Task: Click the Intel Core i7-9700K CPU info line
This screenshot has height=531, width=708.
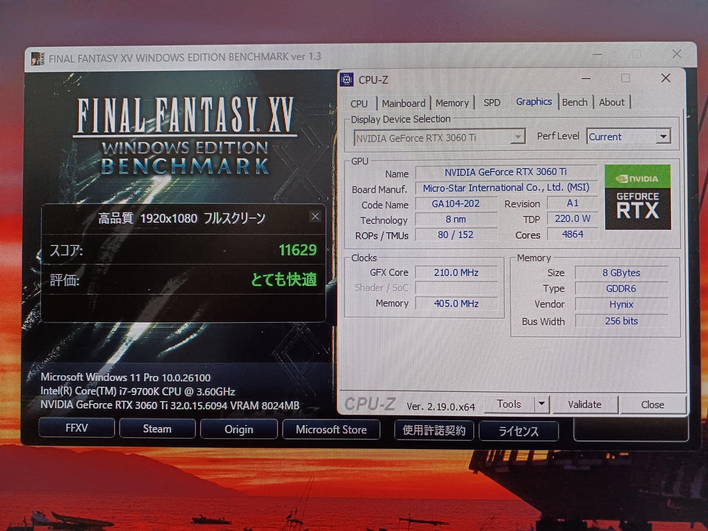Action: coord(138,391)
